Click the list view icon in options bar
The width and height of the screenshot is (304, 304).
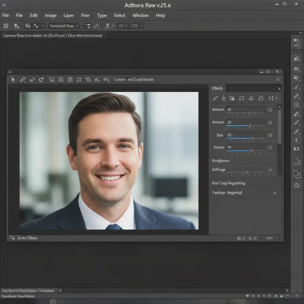[88, 26]
